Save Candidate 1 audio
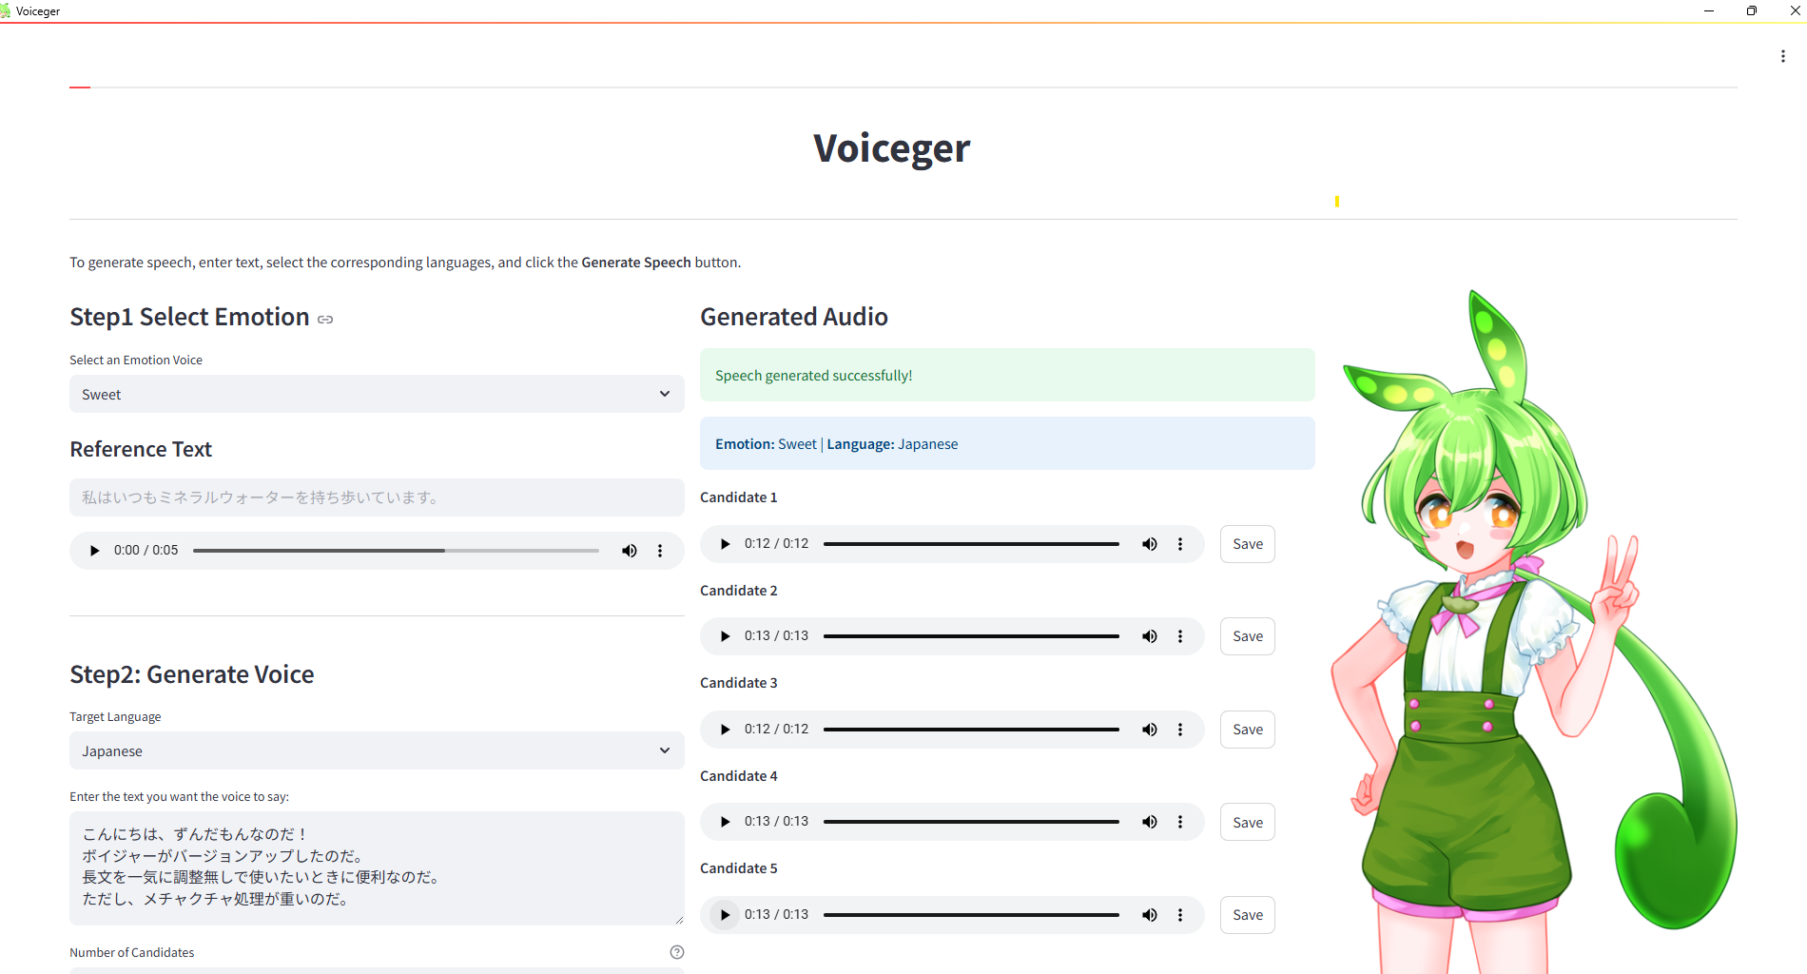This screenshot has height=974, width=1807. click(1247, 543)
